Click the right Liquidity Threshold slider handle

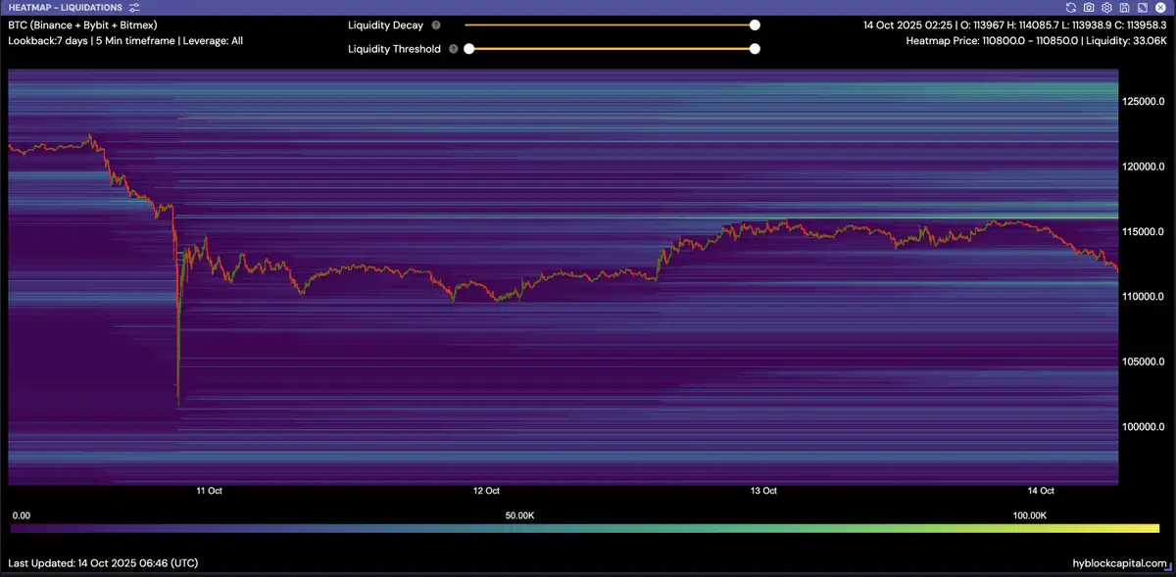tap(755, 48)
